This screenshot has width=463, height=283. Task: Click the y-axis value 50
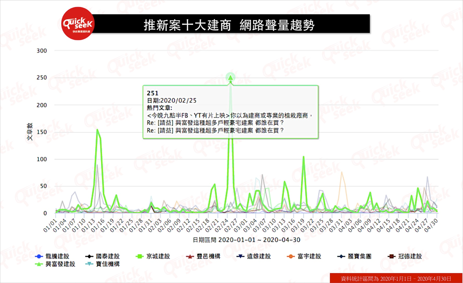click(x=43, y=186)
